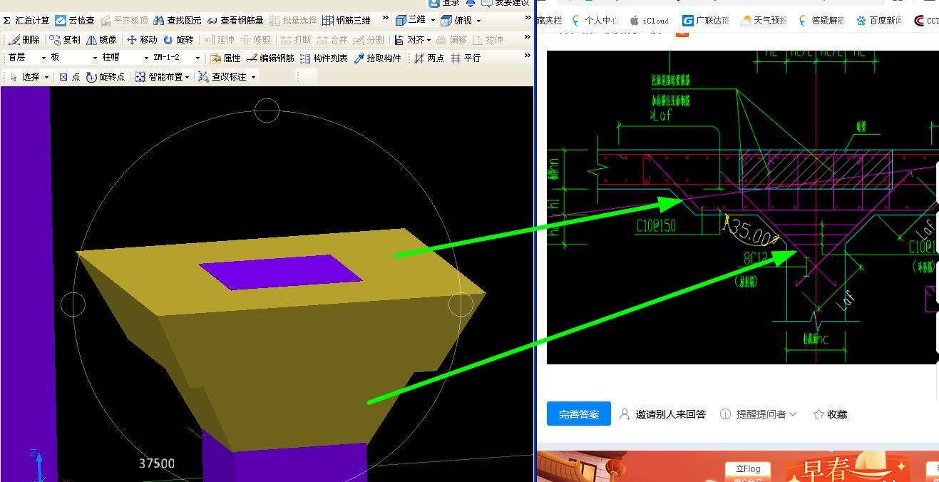
Task: Click the 收藏 favorite link
Action: [831, 414]
